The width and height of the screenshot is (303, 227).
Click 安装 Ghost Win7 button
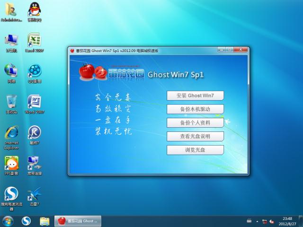coord(195,96)
